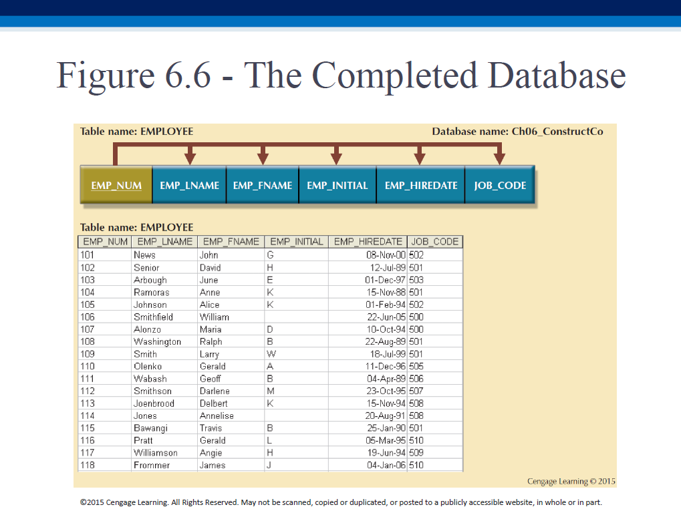Select hire date cell '15-Nov-88'

(x=368, y=292)
